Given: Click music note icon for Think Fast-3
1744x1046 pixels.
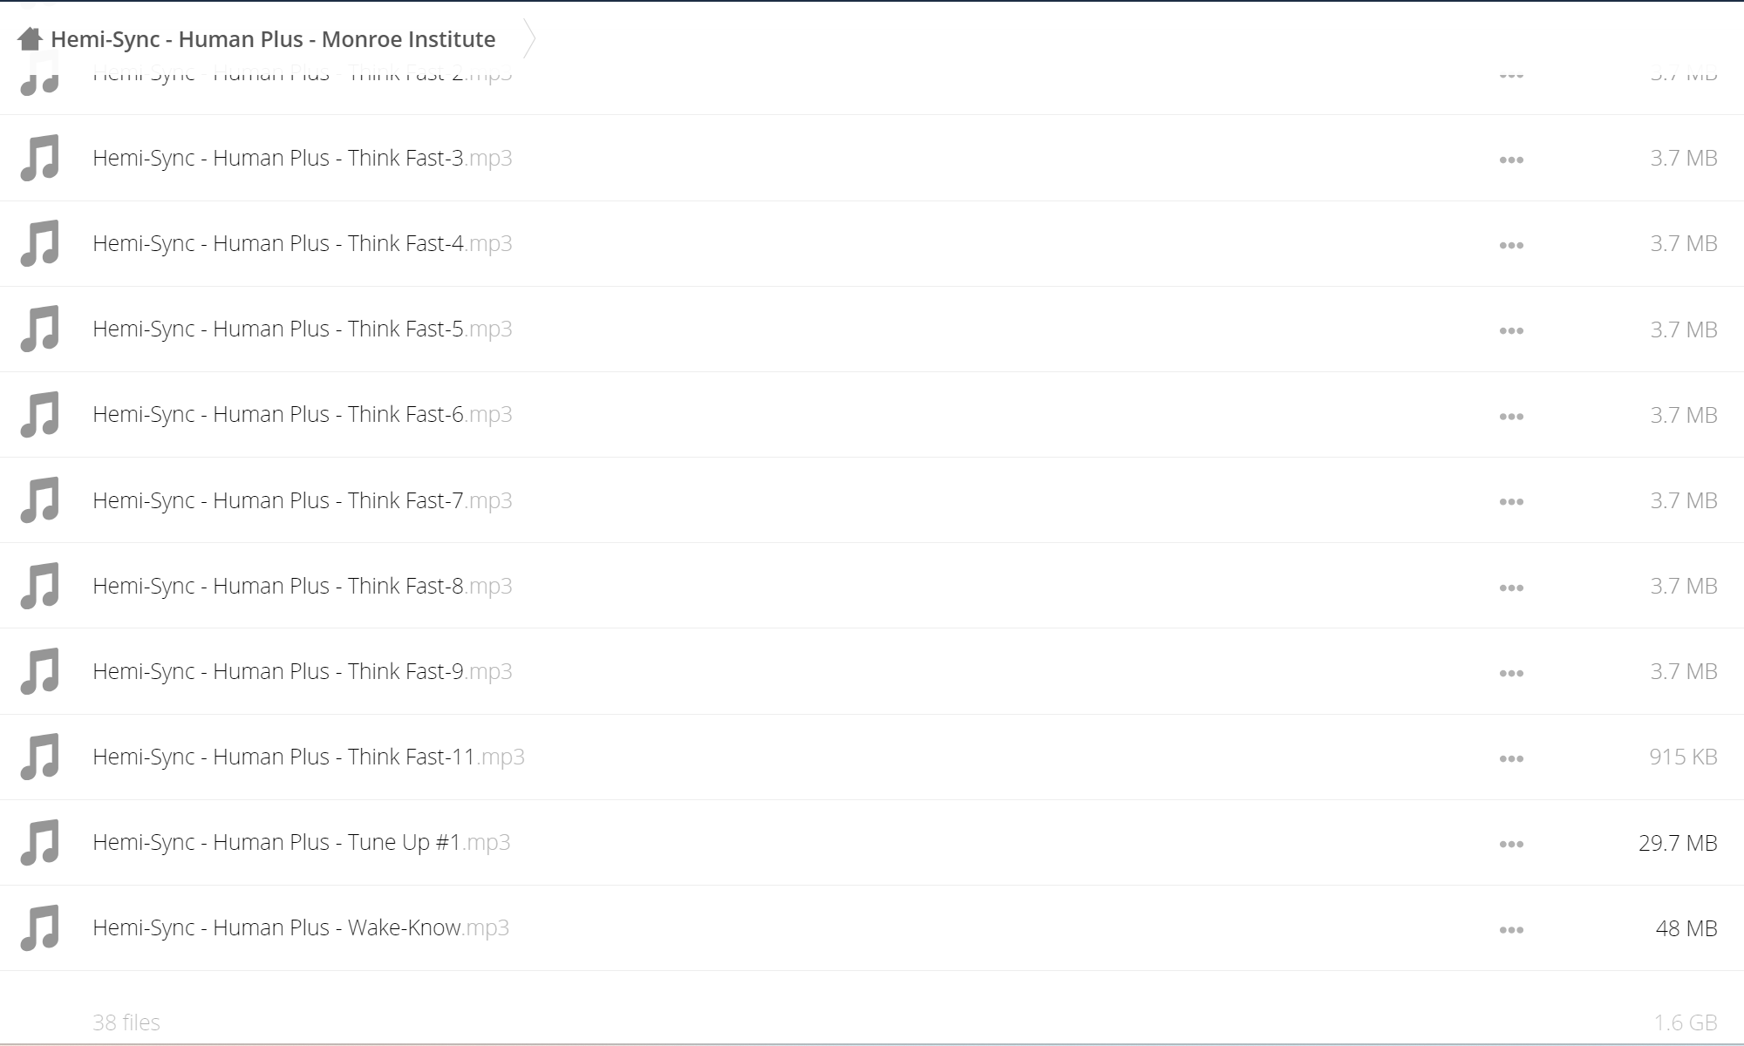Looking at the screenshot, I should pos(40,158).
